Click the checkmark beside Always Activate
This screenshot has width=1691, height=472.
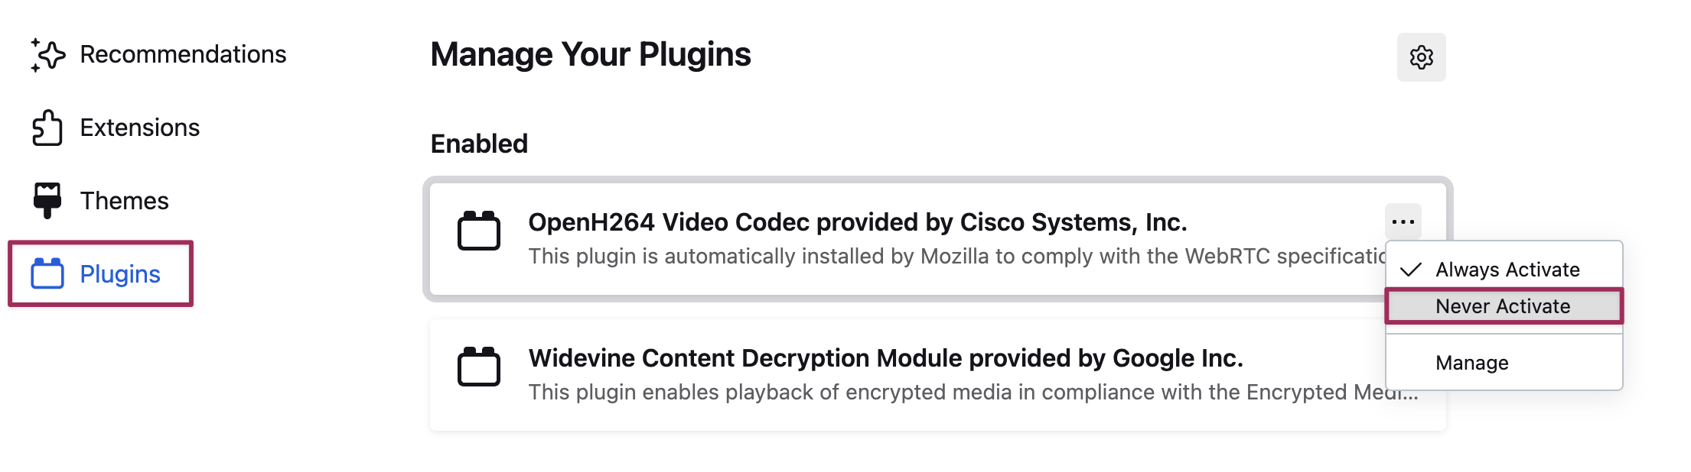(1410, 270)
